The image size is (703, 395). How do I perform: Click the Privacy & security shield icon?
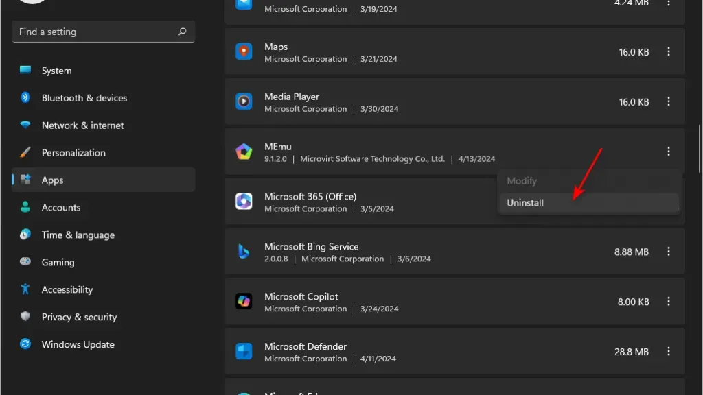[x=25, y=316]
